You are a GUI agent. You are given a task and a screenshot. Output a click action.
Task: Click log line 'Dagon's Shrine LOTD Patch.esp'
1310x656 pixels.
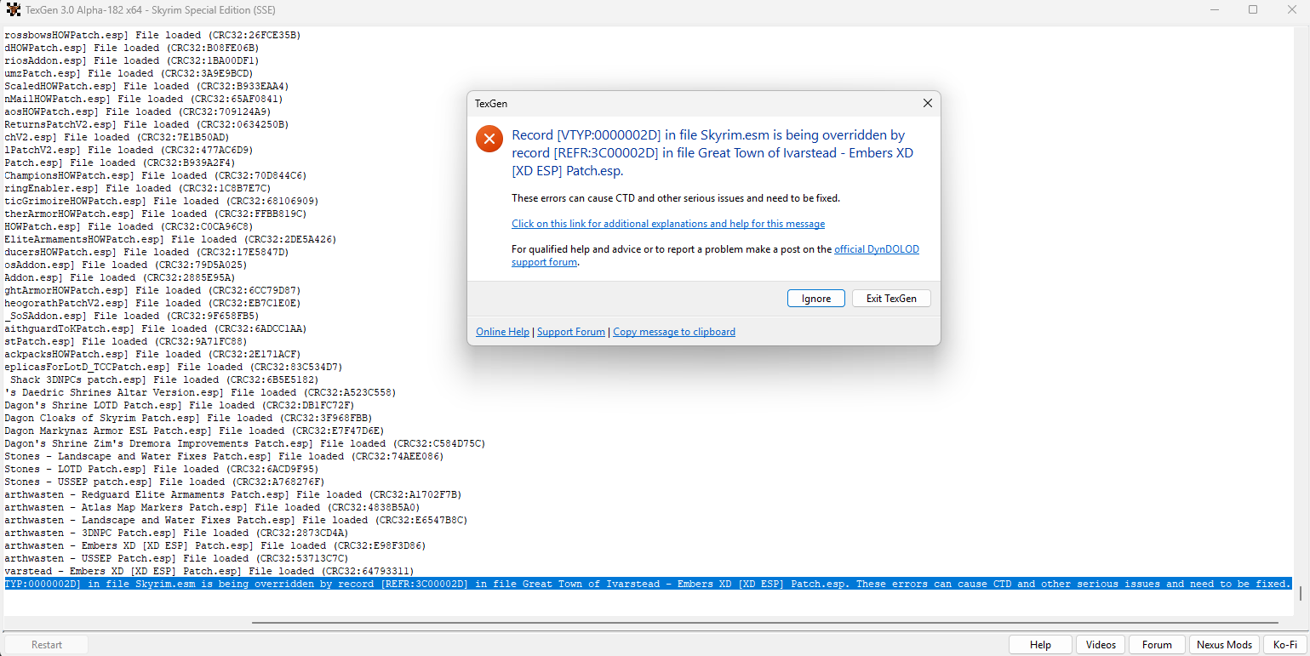tap(180, 405)
